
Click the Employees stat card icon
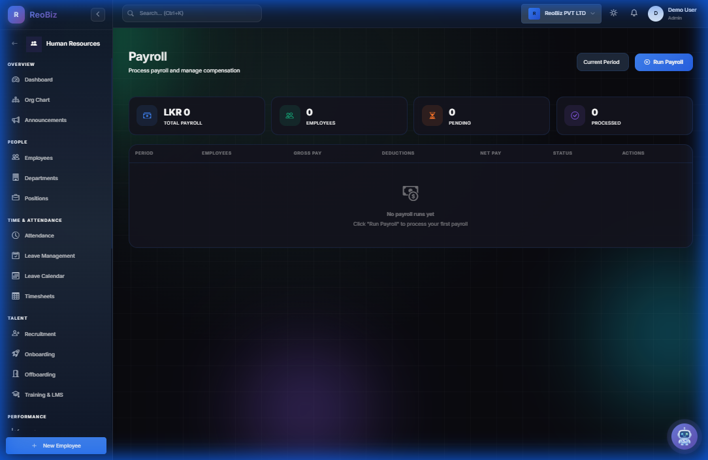289,115
